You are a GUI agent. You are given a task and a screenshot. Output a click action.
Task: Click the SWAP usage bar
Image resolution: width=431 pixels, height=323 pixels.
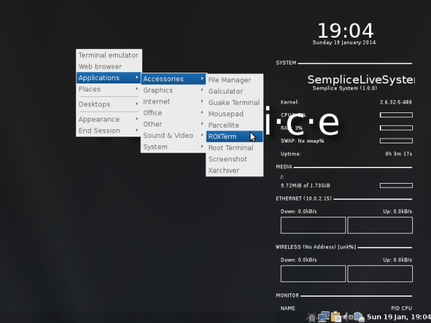coord(396,141)
